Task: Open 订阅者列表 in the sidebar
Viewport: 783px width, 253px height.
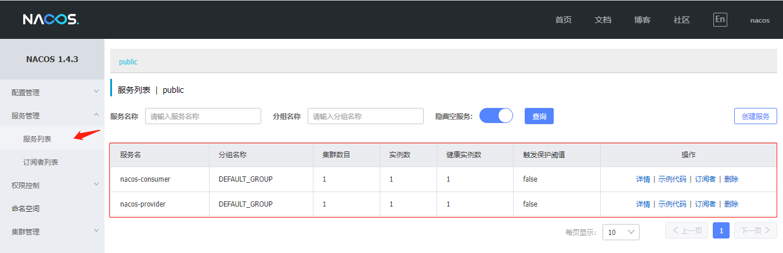Action: 41,162
